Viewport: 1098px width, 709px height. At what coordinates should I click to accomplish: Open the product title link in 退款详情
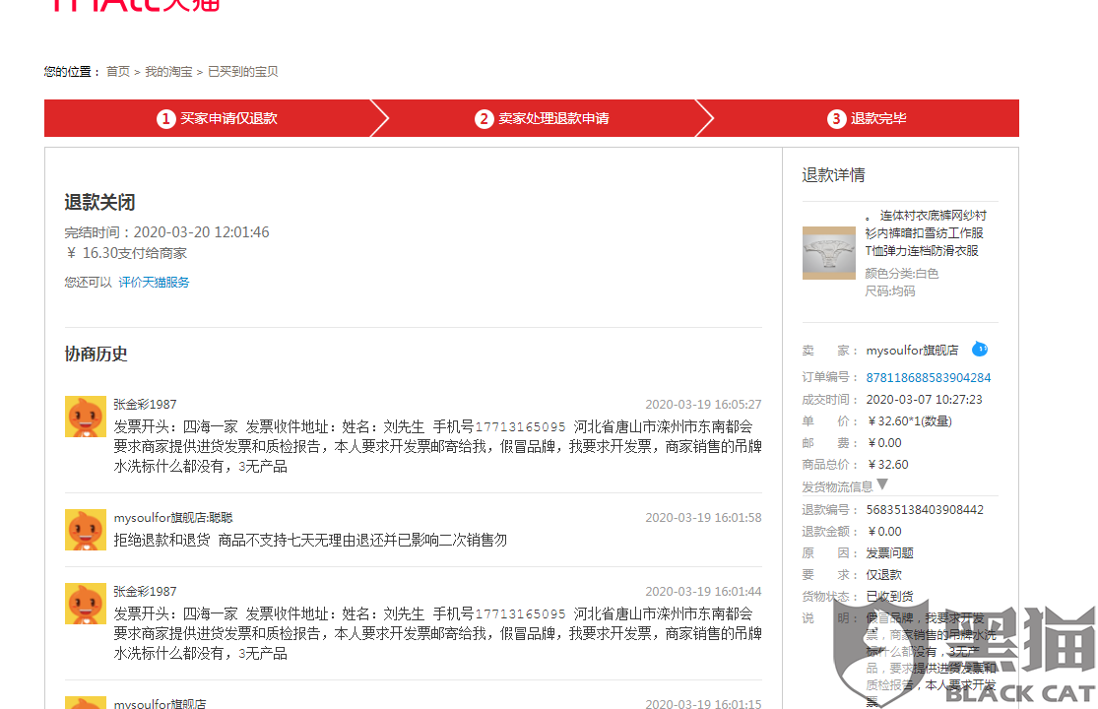coord(923,233)
